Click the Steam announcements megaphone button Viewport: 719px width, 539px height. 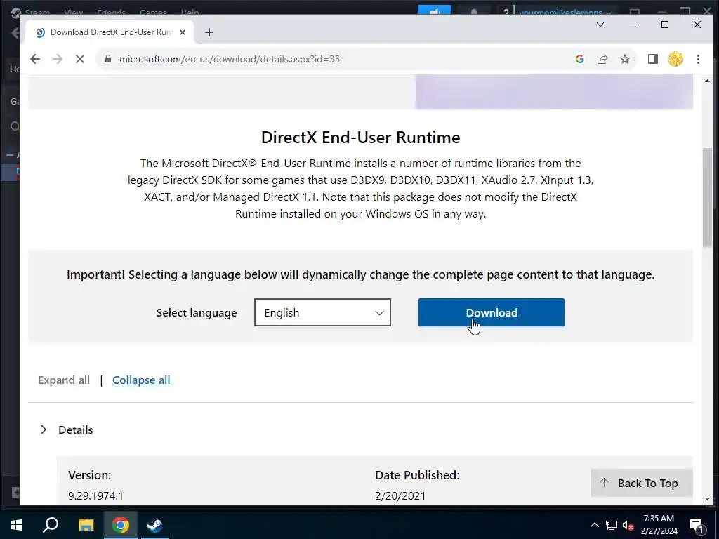434,10
